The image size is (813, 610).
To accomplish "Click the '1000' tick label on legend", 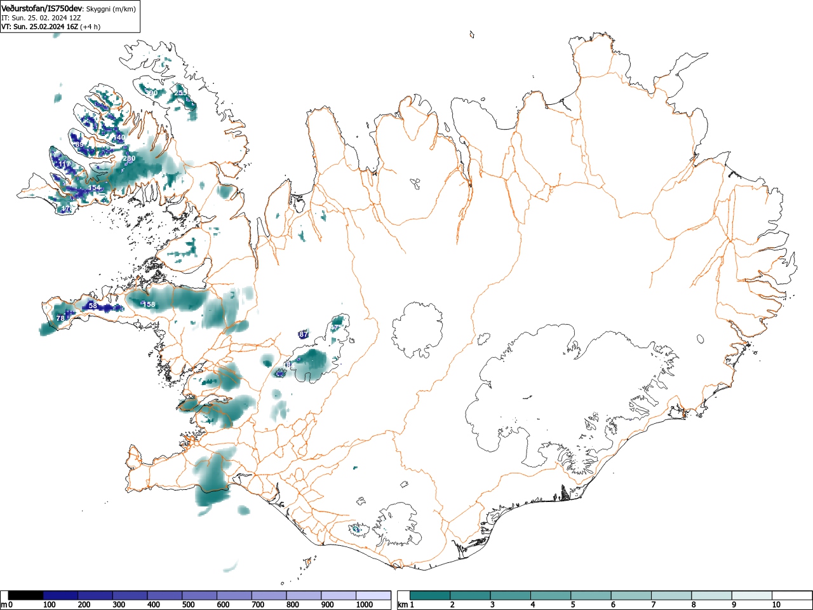I will pyautogui.click(x=364, y=605).
